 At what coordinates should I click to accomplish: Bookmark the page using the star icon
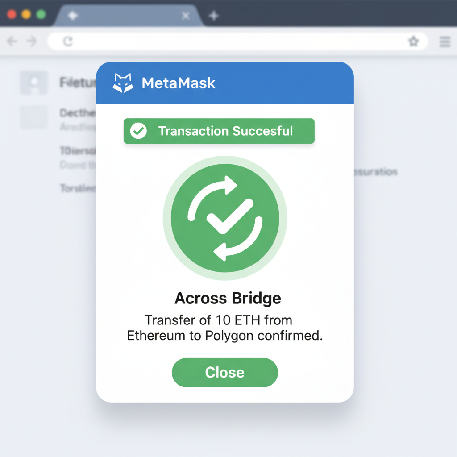point(413,41)
